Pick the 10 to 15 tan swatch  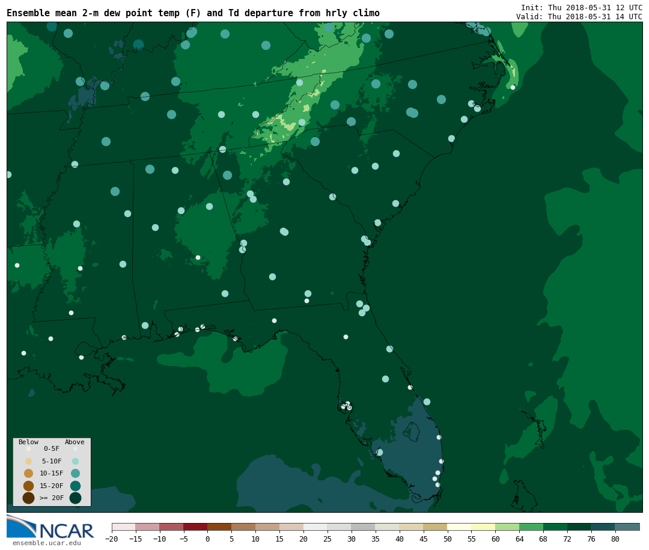pos(267,527)
